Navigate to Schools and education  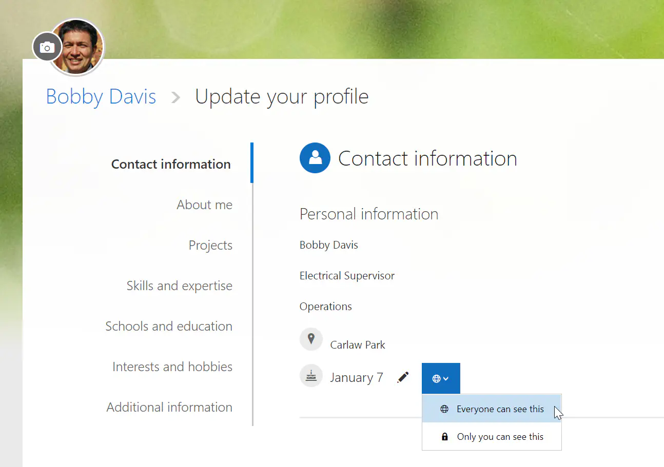tap(169, 326)
